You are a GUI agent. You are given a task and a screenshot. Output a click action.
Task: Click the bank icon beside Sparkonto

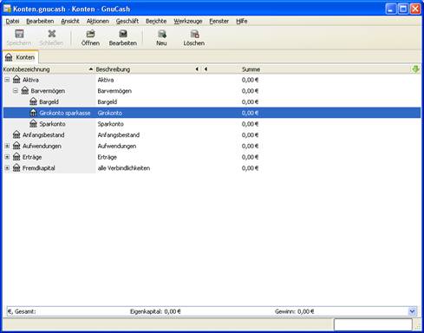coord(33,124)
